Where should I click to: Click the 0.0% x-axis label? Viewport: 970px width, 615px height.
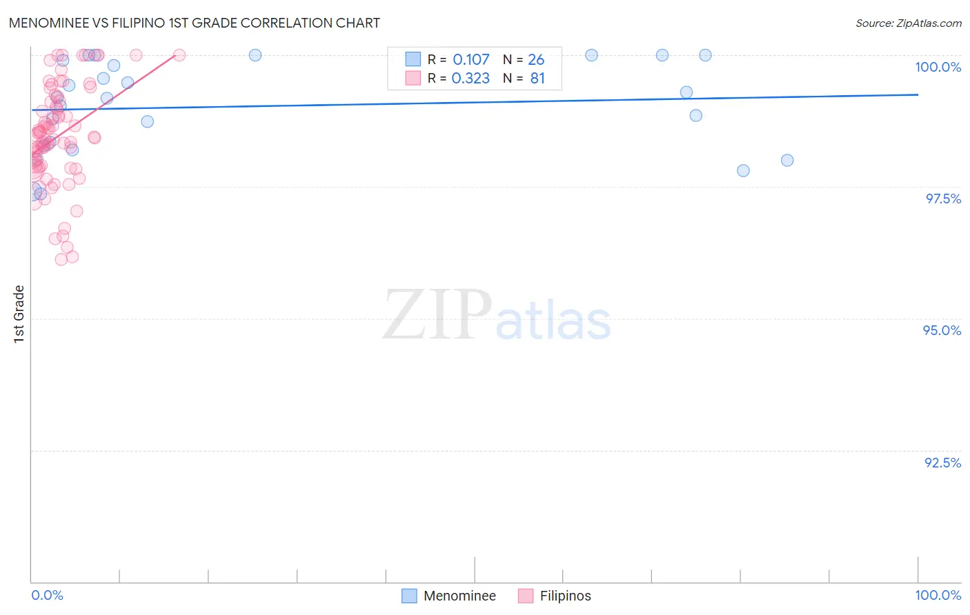47,595
